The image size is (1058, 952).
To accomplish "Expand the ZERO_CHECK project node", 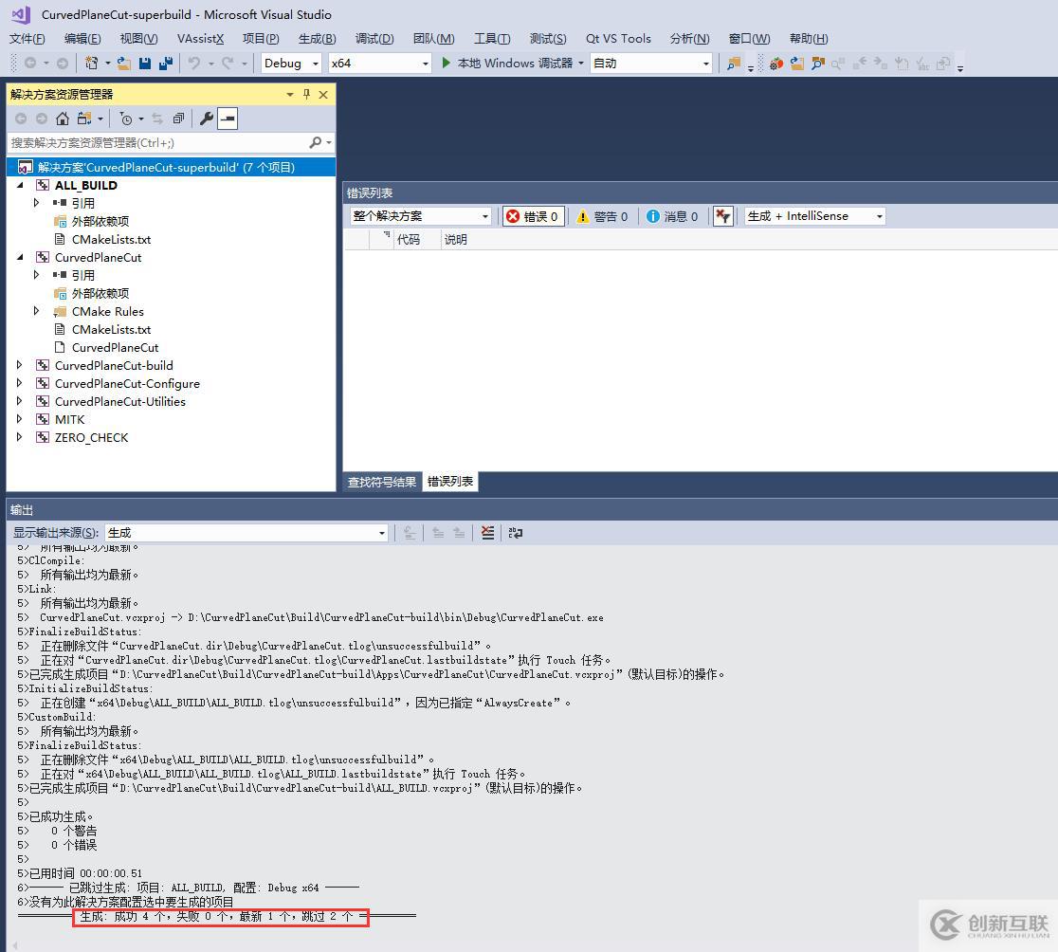I will coord(20,437).
